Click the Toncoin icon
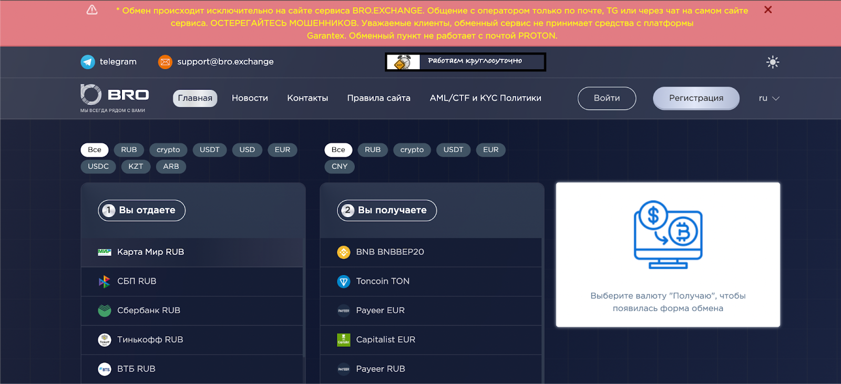The image size is (841, 384). pos(344,282)
